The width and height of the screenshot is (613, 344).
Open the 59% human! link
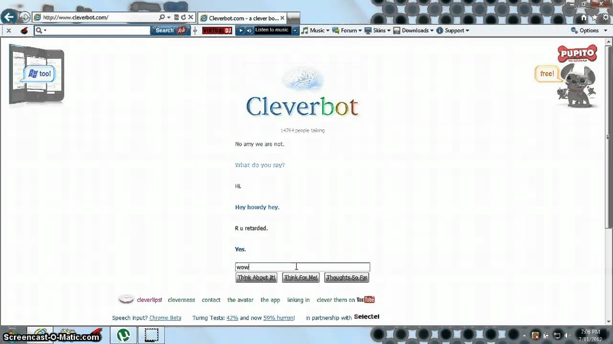(279, 318)
